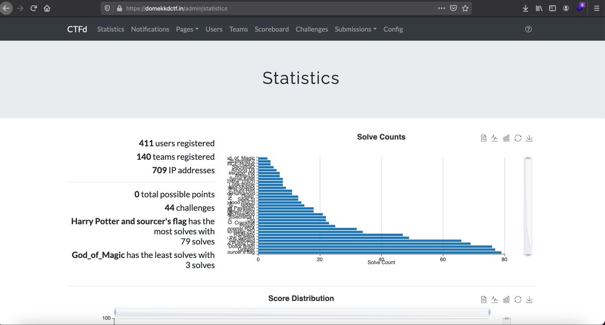Restore the Solve Counts chart
605x325 pixels.
point(518,138)
